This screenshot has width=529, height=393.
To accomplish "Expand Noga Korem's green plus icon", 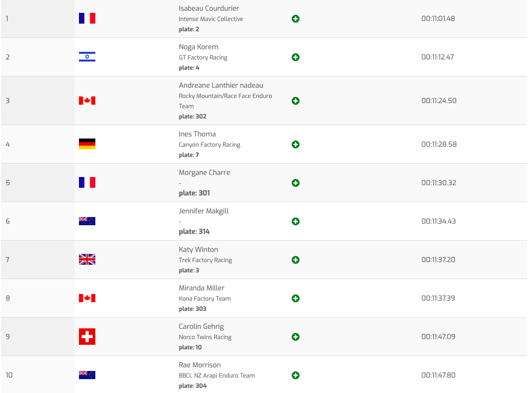I will tap(295, 57).
